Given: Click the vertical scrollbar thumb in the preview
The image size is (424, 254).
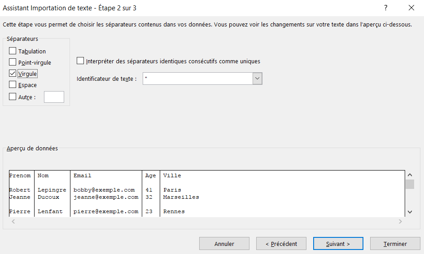Looking at the screenshot, I should coord(410,184).
